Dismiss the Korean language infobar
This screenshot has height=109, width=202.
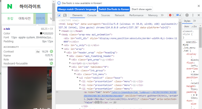tap(199, 6)
